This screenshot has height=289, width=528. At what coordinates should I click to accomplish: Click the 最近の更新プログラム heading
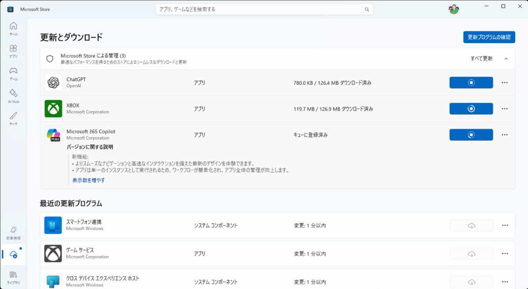(x=71, y=203)
